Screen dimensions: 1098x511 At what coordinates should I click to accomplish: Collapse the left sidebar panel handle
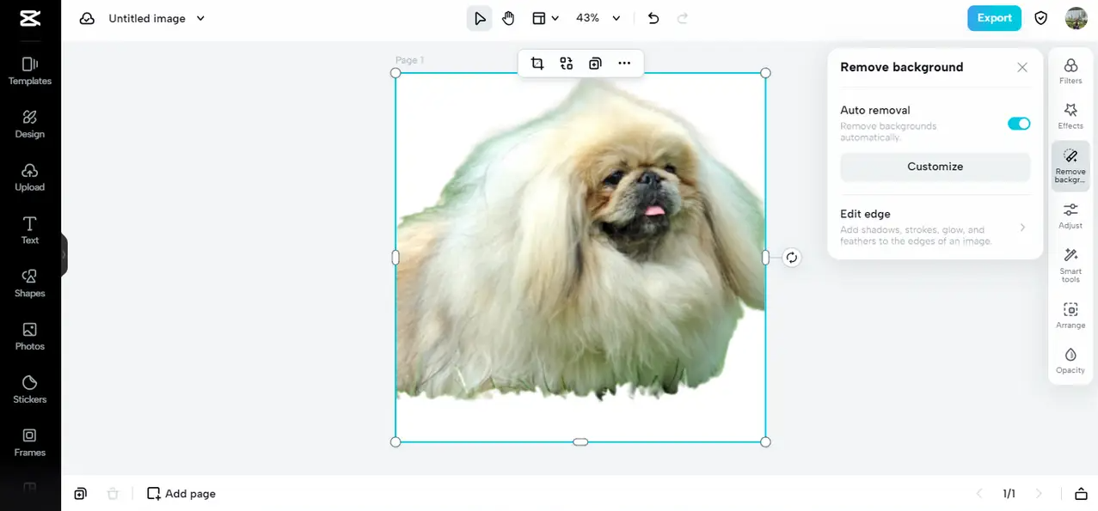coord(64,256)
